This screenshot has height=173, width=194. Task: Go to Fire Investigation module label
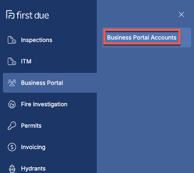pyautogui.click(x=44, y=104)
